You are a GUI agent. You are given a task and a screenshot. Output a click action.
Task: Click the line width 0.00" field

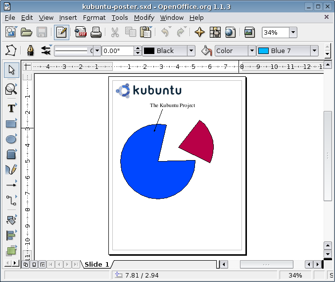(x=118, y=51)
